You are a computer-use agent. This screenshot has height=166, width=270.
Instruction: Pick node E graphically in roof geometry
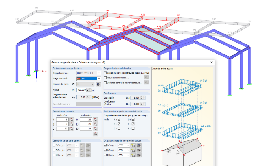tap(95, 124)
